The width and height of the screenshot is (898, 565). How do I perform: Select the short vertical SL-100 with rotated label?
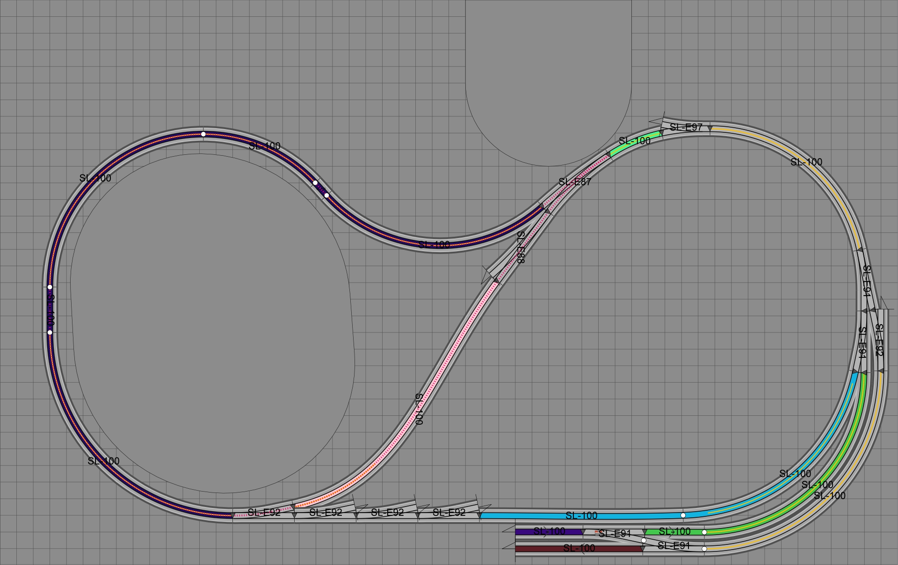click(50, 310)
